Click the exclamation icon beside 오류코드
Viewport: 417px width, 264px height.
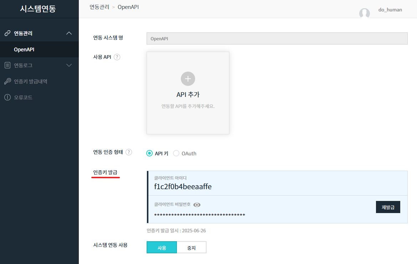[7, 97]
